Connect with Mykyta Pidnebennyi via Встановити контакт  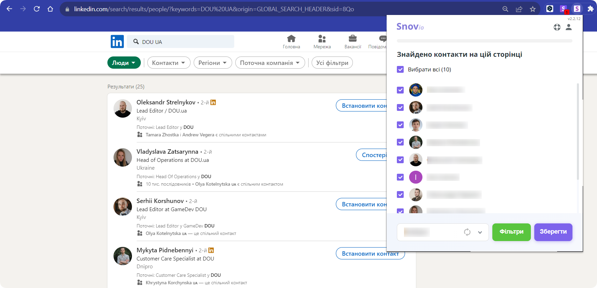click(370, 254)
